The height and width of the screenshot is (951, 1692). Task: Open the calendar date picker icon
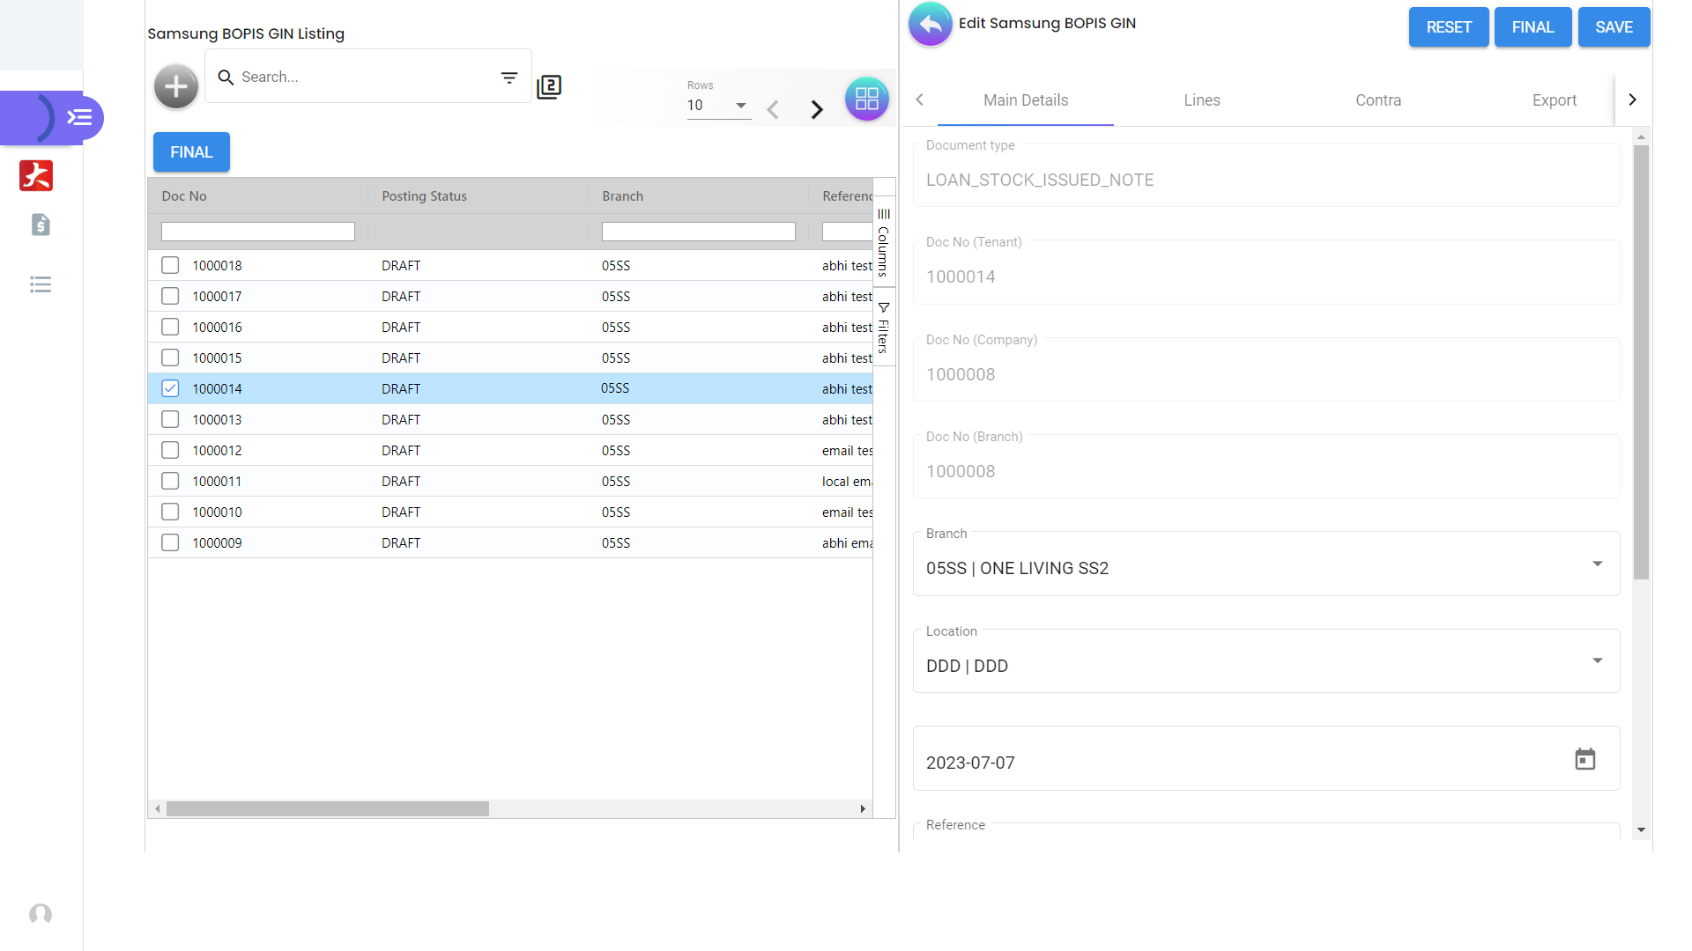[x=1584, y=759]
